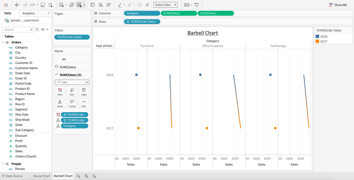Click the Save workbook toolbar icon
The image size is (354, 180).
coord(43,5)
